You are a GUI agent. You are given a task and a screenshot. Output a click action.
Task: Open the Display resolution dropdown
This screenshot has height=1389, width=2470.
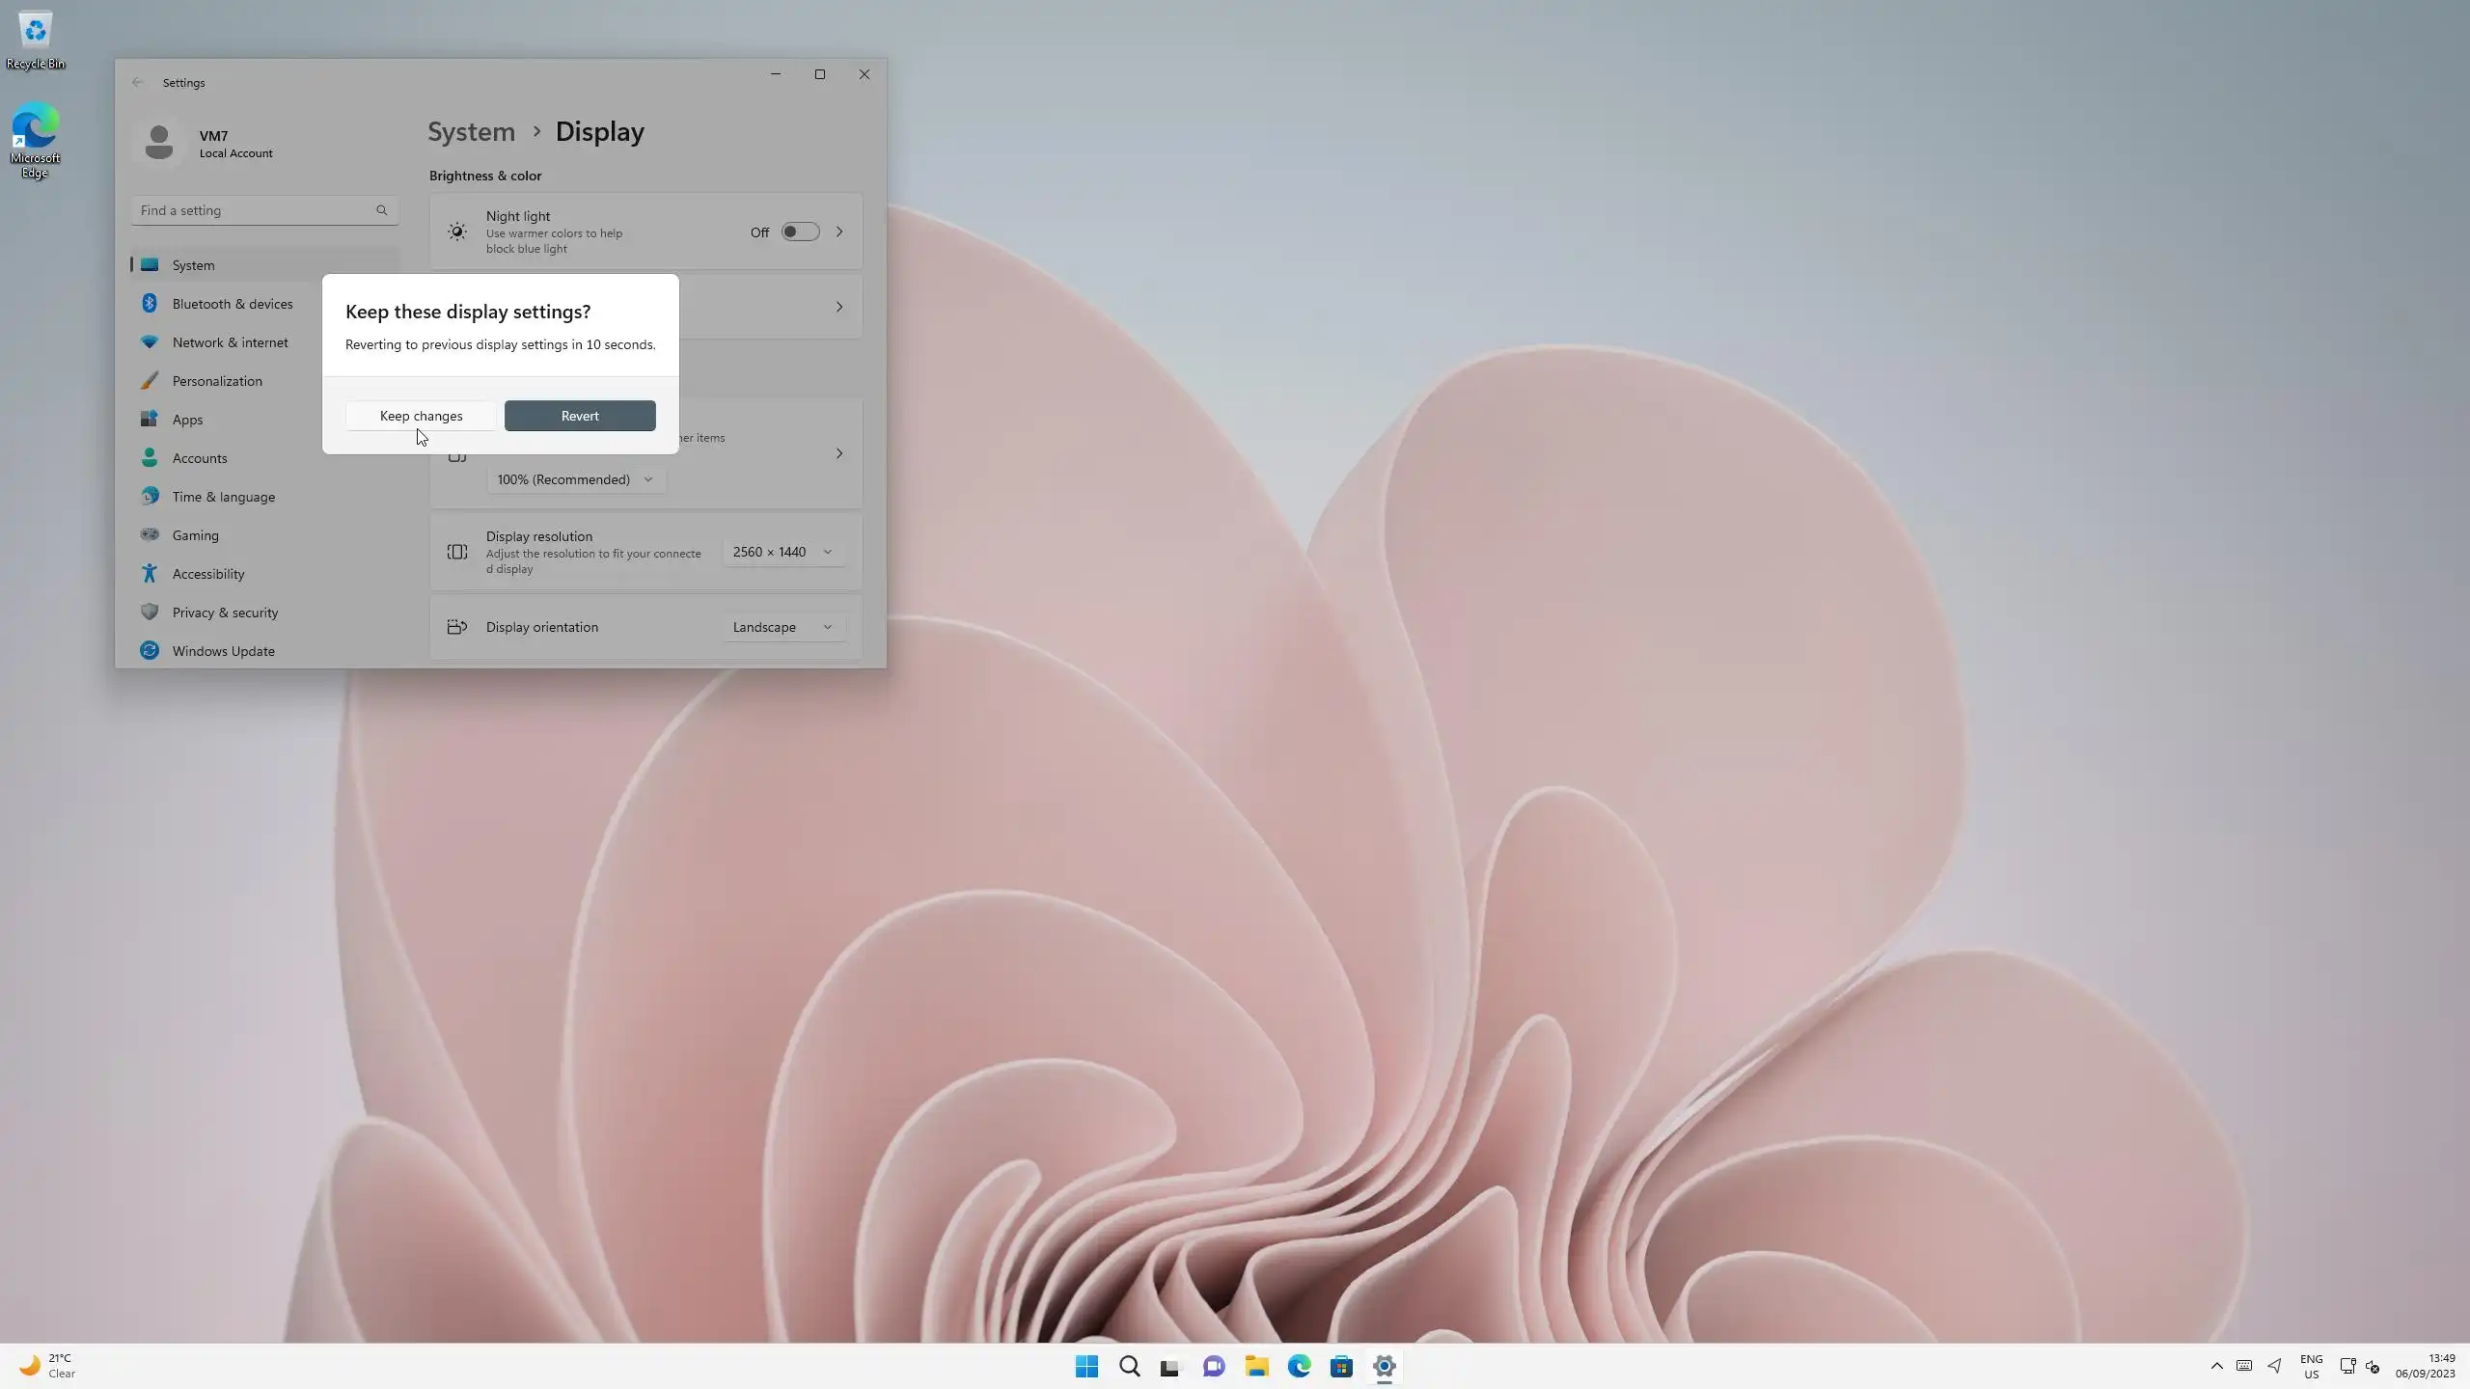tap(782, 552)
